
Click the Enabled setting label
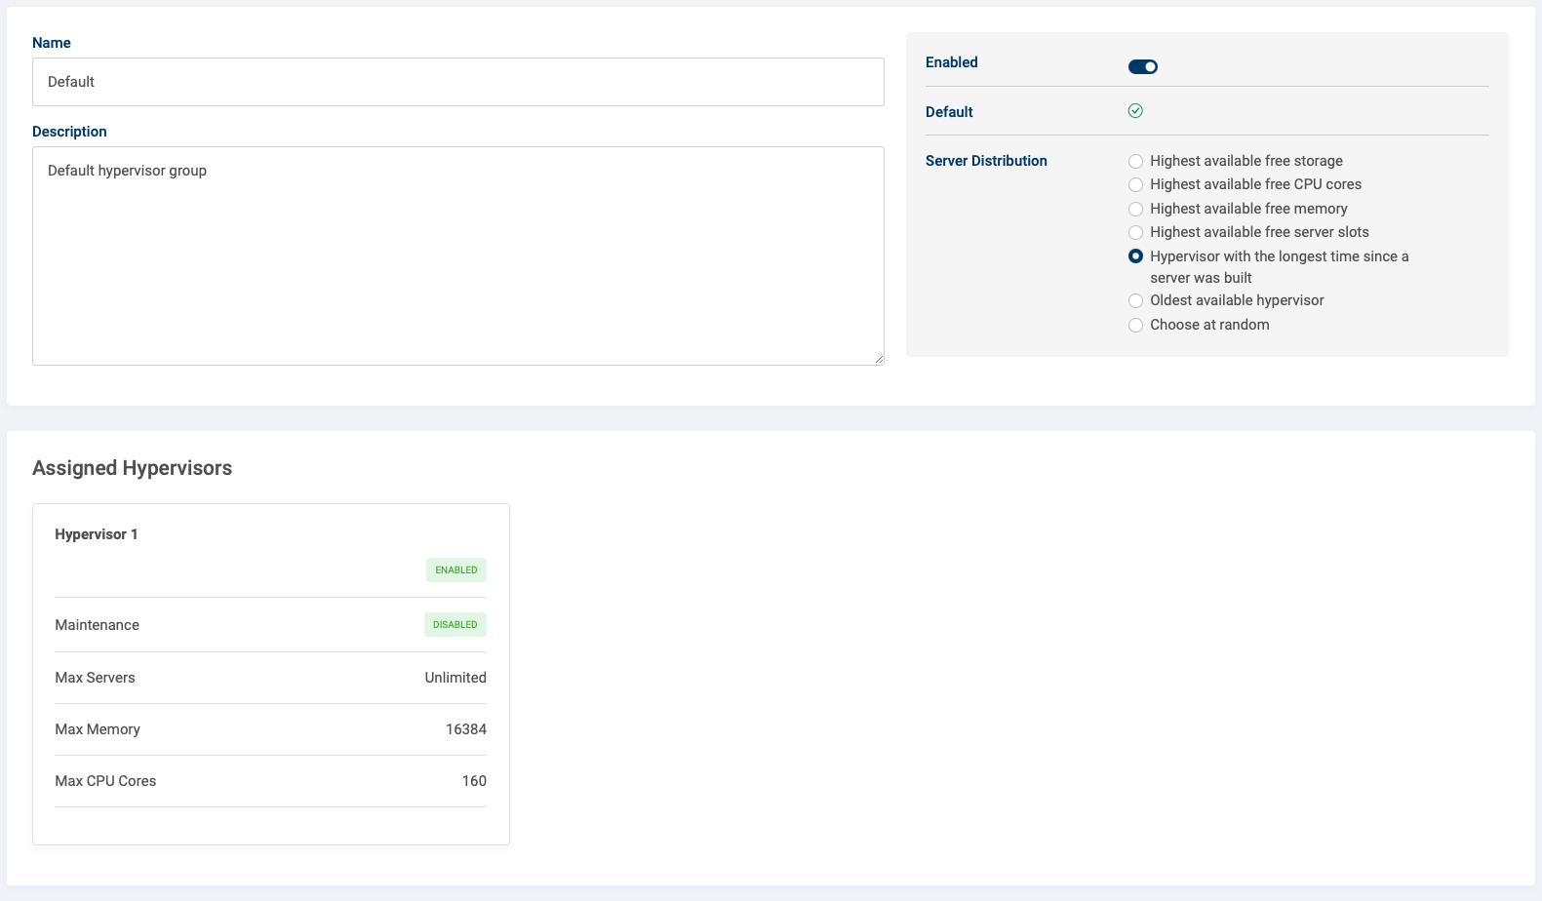tap(952, 62)
